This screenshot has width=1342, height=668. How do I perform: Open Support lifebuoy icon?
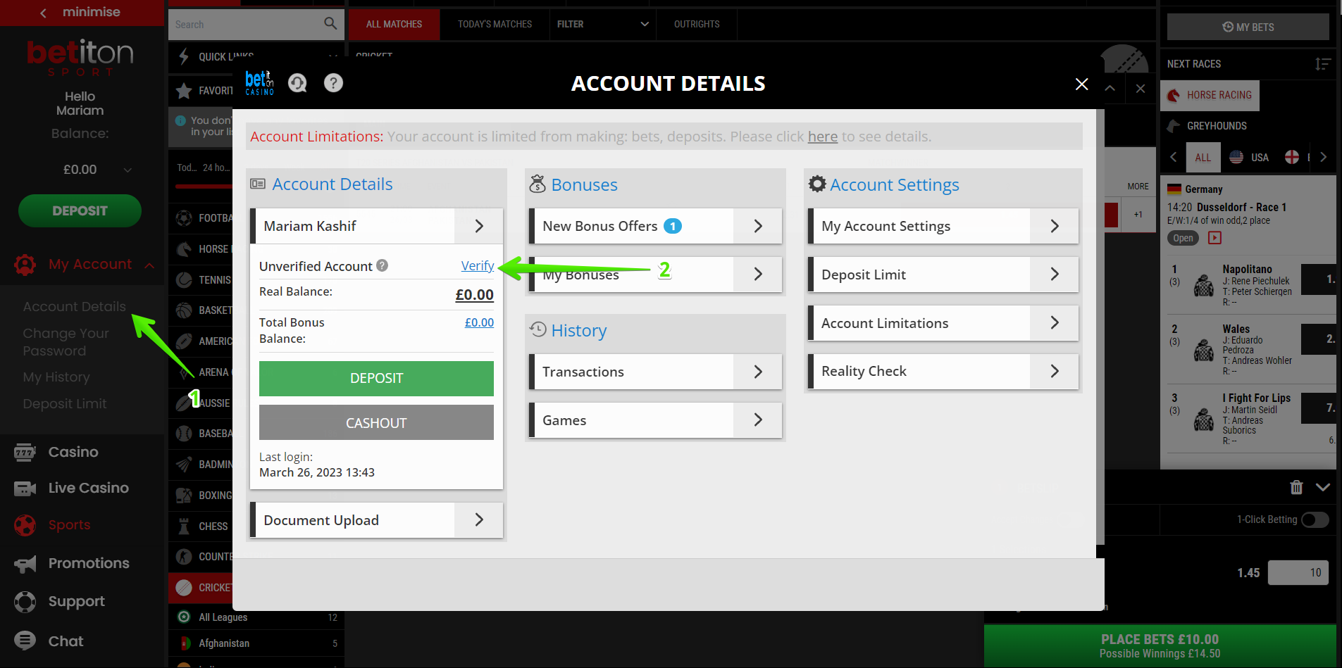pos(25,602)
